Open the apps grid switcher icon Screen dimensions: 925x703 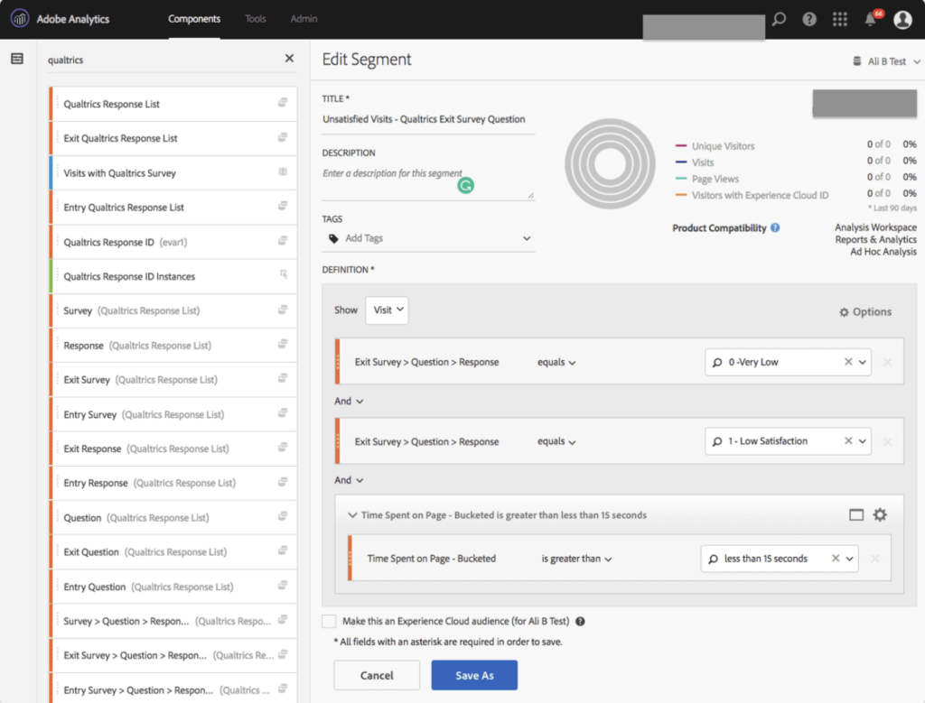(840, 19)
